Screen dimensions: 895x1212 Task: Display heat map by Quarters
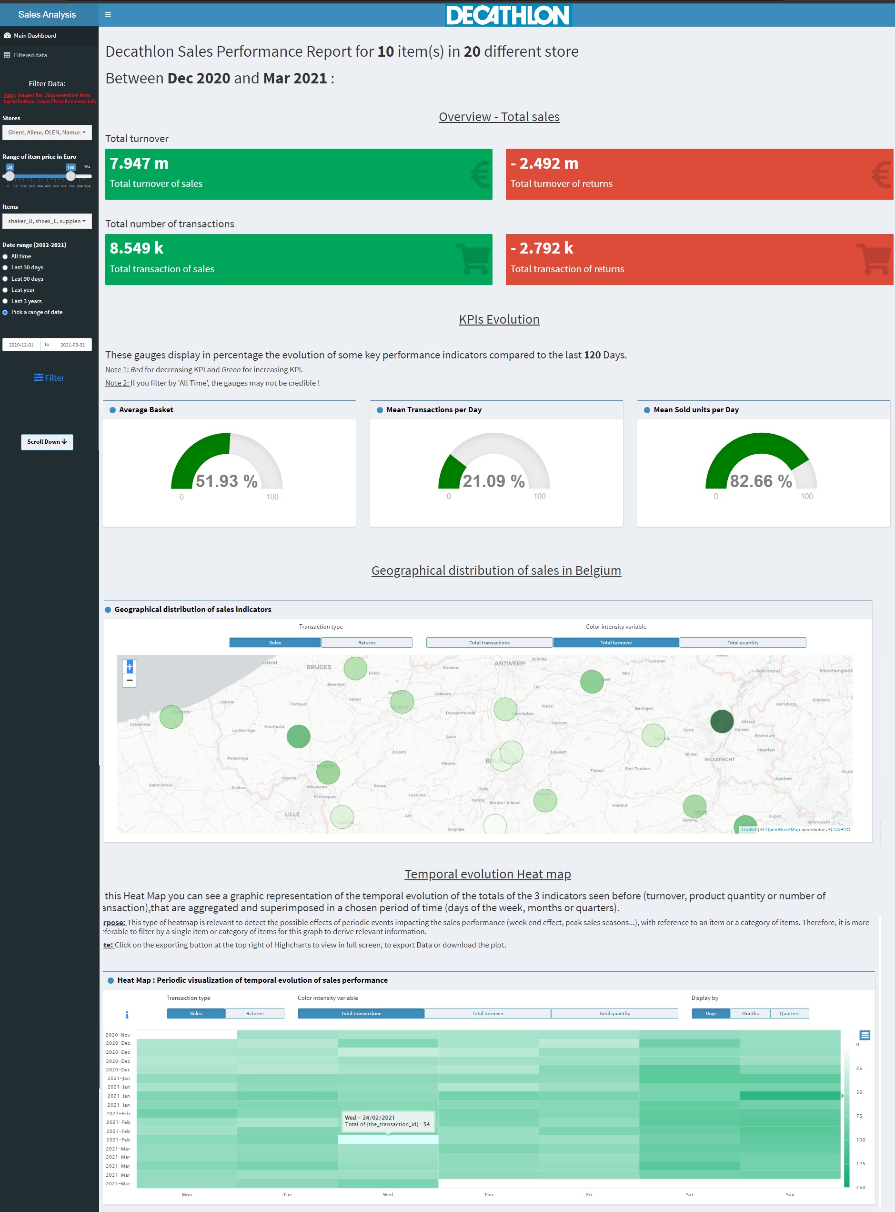(x=789, y=1014)
